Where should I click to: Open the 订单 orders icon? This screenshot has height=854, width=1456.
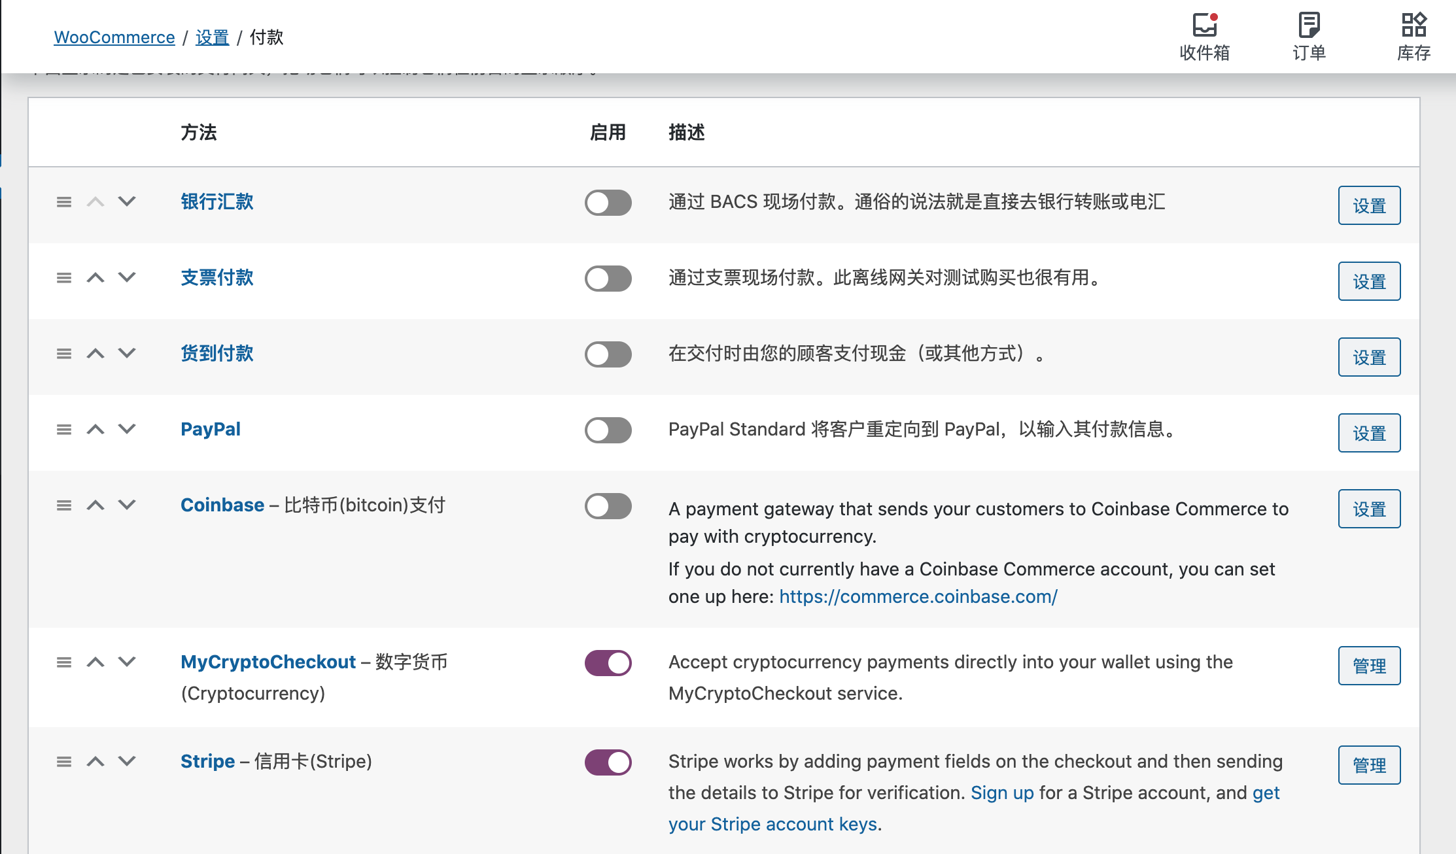click(1309, 37)
